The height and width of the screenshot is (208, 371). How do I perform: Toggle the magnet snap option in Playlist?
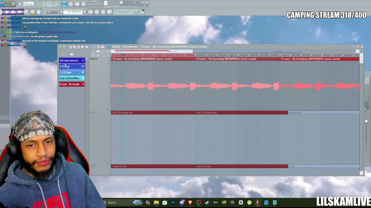click(64, 47)
